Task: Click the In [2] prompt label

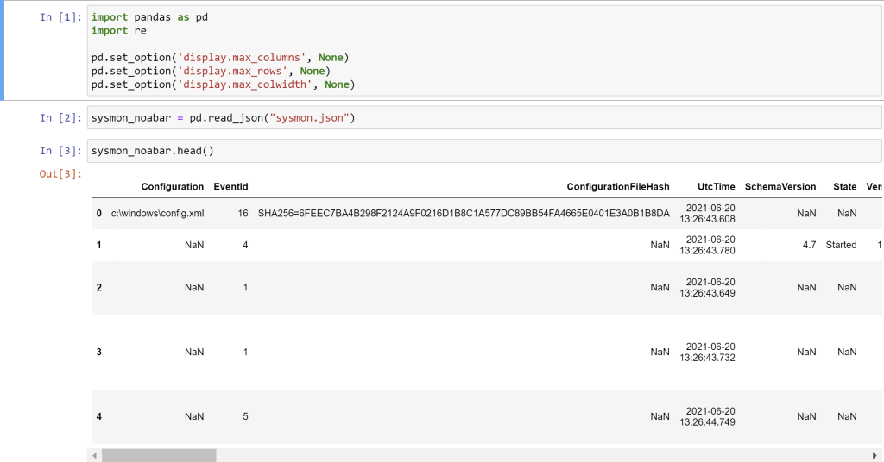Action: click(60, 117)
